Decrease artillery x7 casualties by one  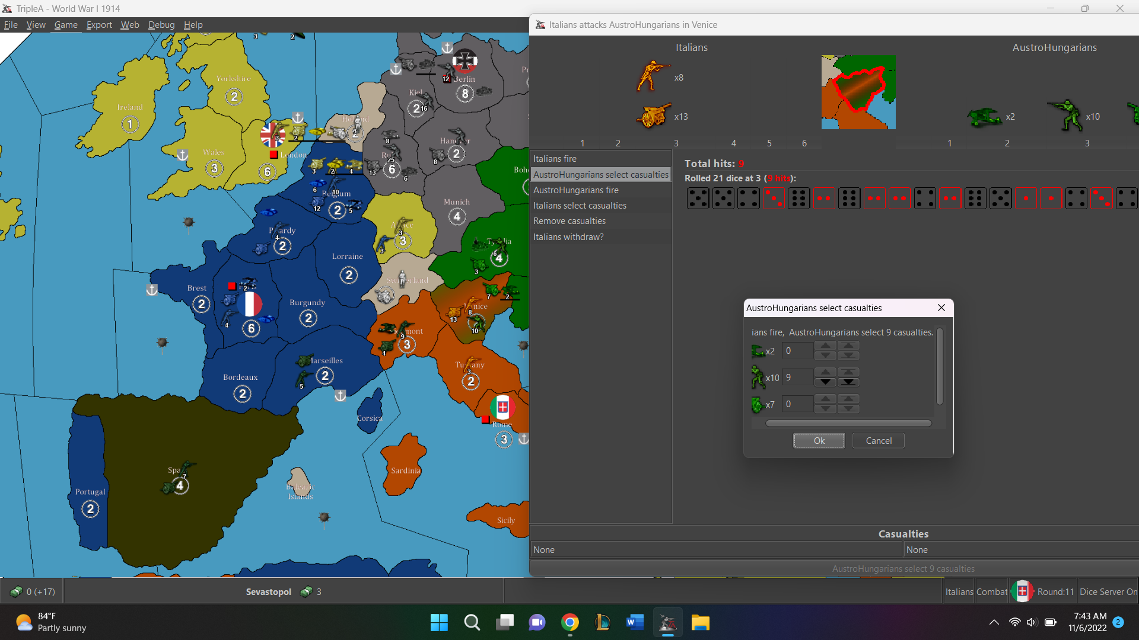[825, 408]
